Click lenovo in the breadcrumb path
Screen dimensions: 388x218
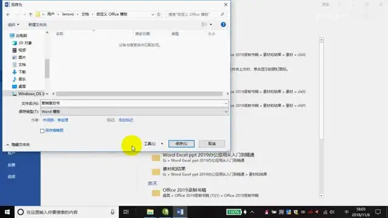pos(68,15)
